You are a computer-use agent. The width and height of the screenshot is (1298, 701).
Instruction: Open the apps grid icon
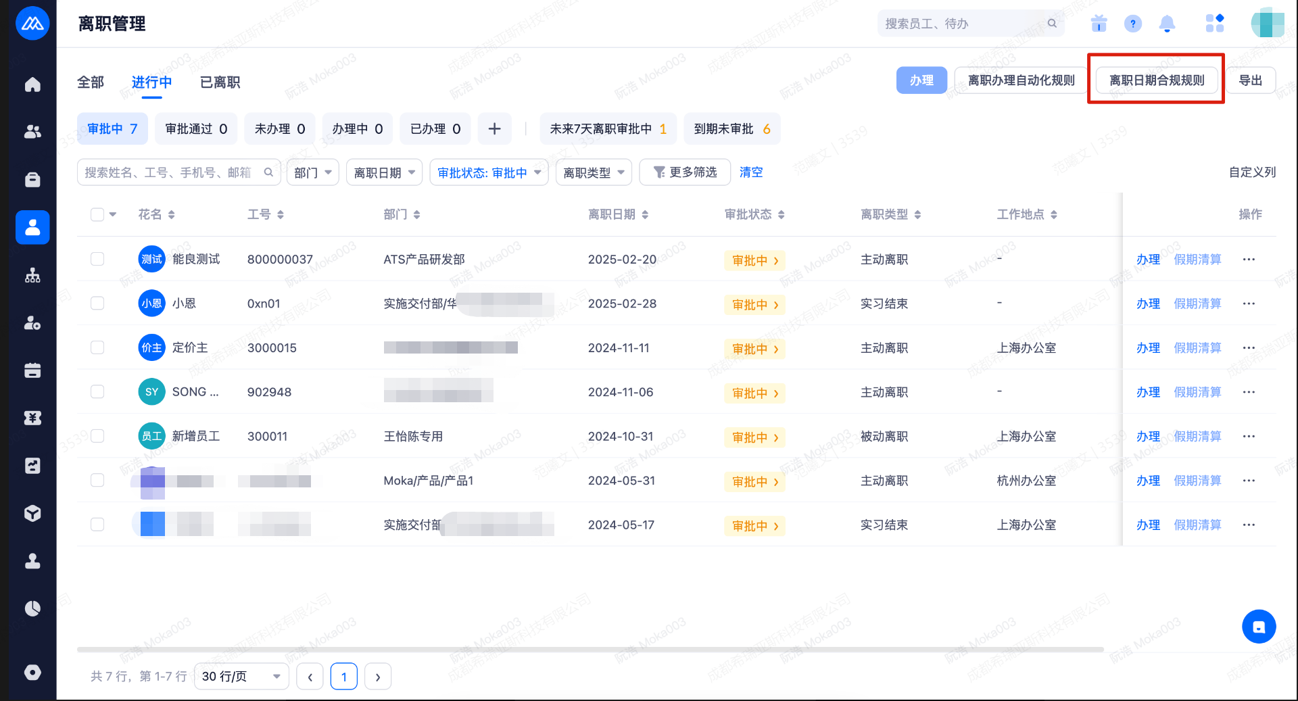click(x=1215, y=24)
